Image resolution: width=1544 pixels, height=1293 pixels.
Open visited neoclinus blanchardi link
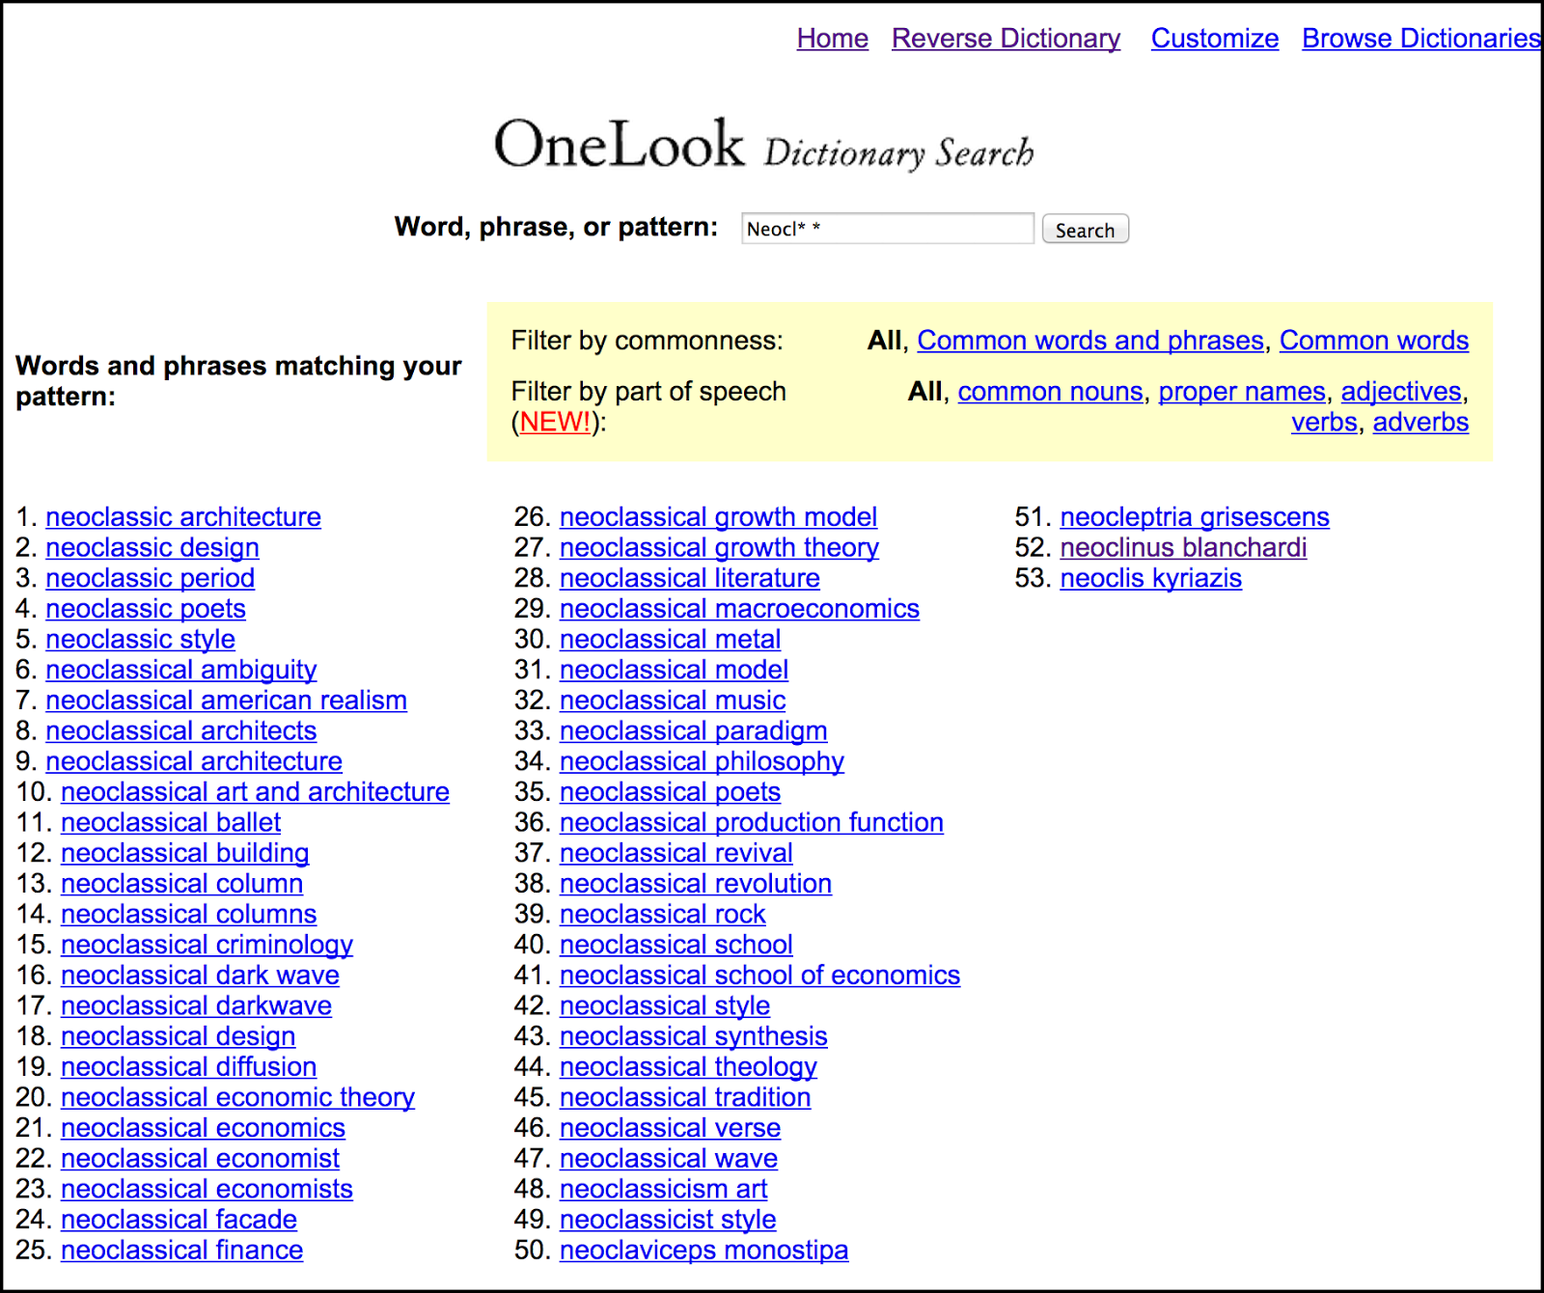[1183, 548]
